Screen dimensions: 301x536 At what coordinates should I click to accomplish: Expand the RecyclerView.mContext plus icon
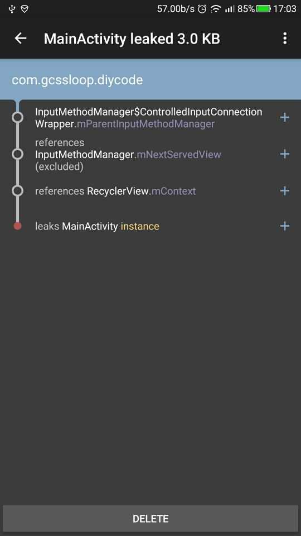pos(285,191)
